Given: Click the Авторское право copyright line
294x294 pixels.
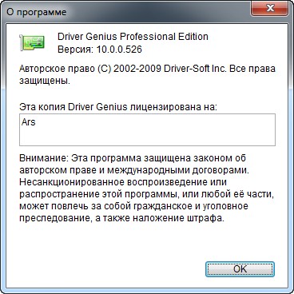Looking at the screenshot, I should [x=147, y=69].
